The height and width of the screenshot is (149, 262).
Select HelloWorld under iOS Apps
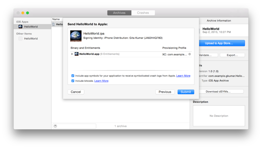(x=32, y=26)
